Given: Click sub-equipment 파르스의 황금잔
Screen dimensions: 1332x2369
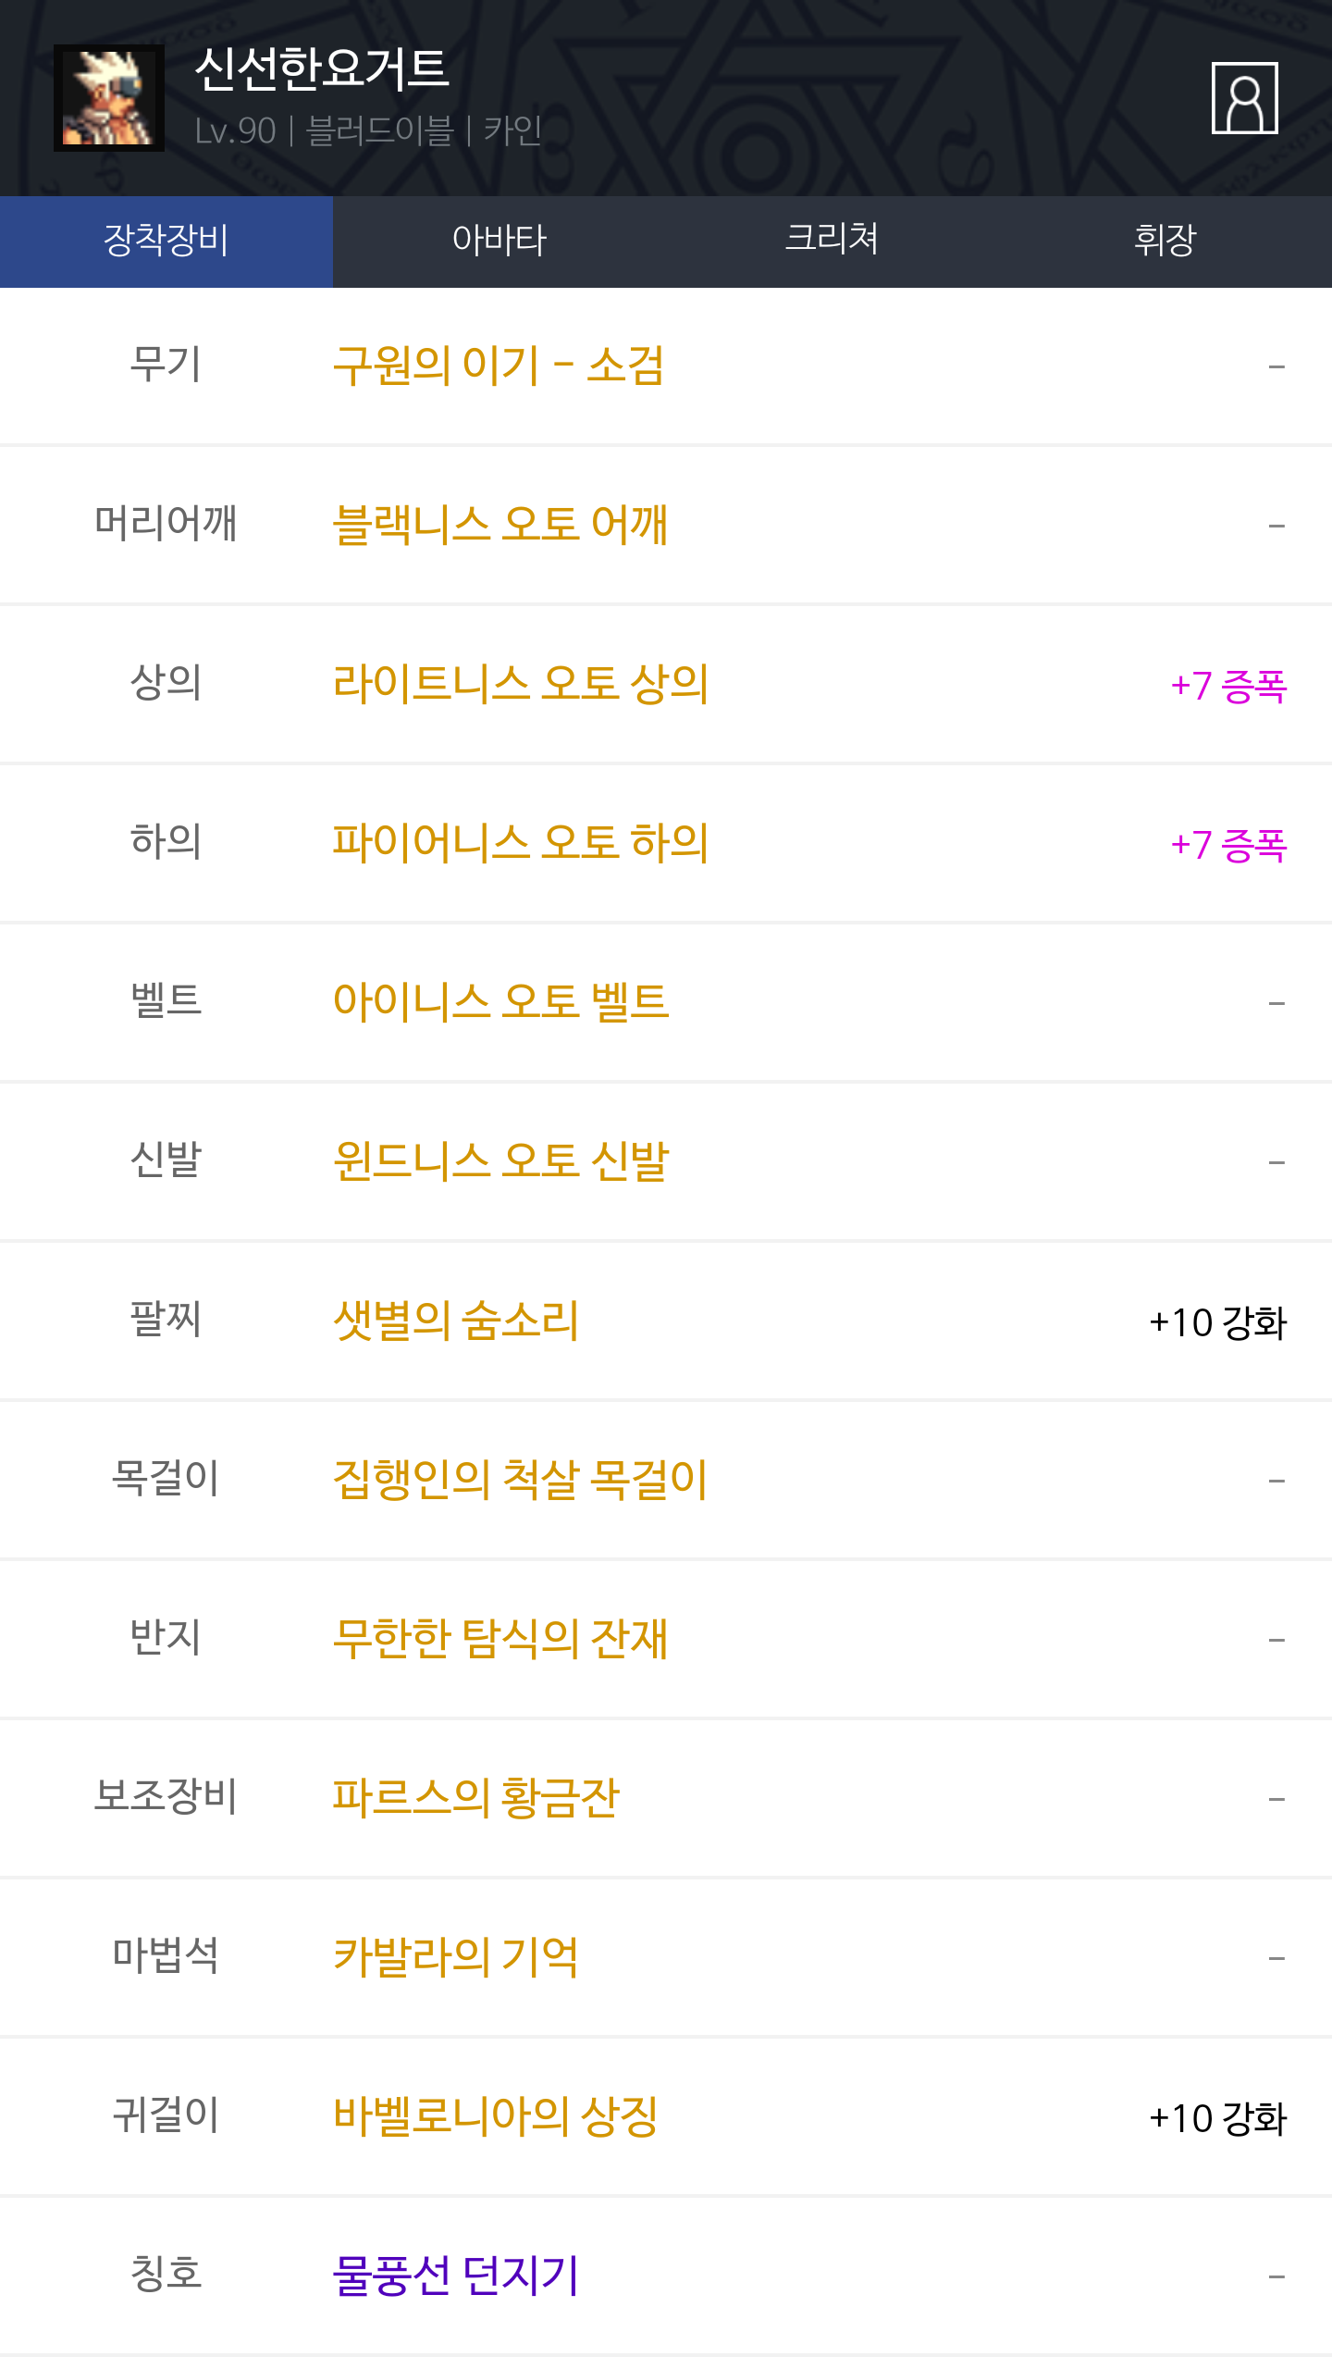Looking at the screenshot, I should pos(475,1798).
